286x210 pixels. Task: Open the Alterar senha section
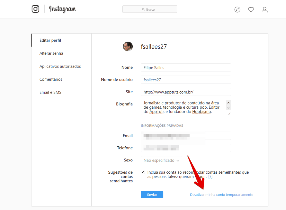pyautogui.click(x=51, y=53)
